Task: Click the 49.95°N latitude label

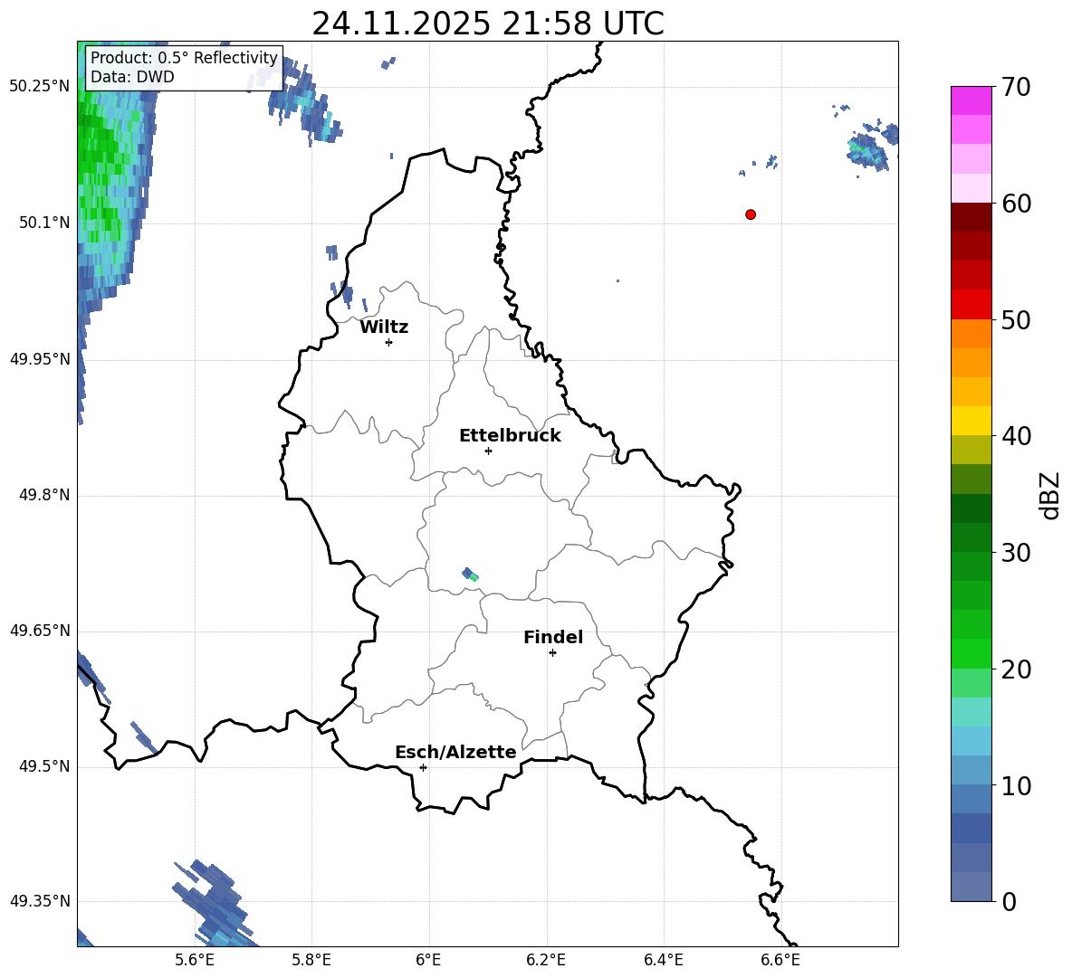Action: click(x=40, y=358)
